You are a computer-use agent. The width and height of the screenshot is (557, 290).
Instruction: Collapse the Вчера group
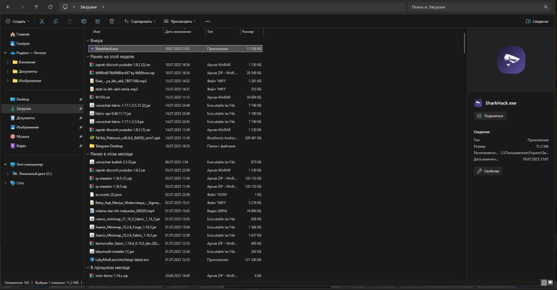88,41
